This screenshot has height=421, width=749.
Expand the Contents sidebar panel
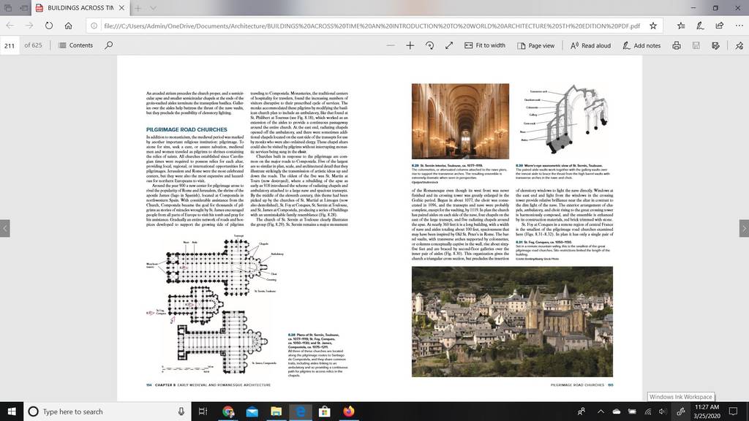pos(75,45)
